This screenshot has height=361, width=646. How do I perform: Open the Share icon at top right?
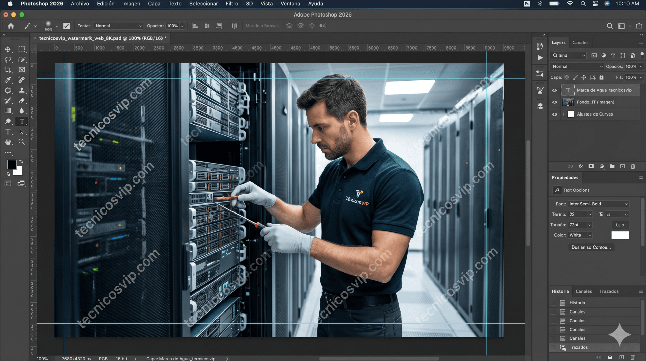639,26
